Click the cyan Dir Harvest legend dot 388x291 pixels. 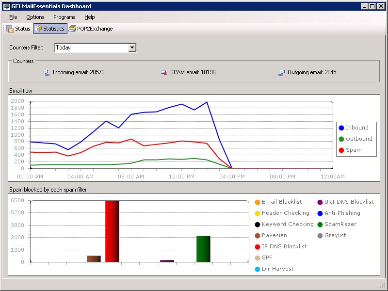click(258, 269)
